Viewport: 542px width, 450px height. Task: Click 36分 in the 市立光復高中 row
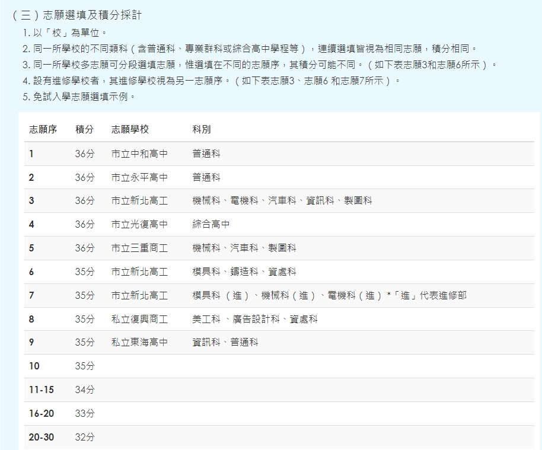pos(85,224)
